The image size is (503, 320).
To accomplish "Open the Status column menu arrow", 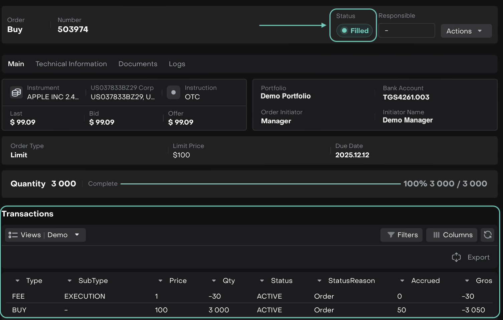I will (262, 281).
